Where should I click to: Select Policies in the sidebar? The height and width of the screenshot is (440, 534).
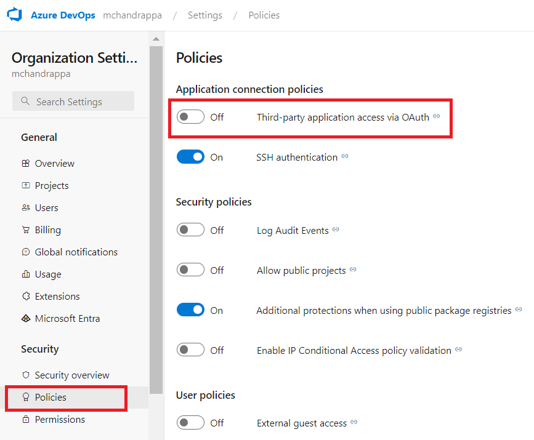click(x=51, y=397)
